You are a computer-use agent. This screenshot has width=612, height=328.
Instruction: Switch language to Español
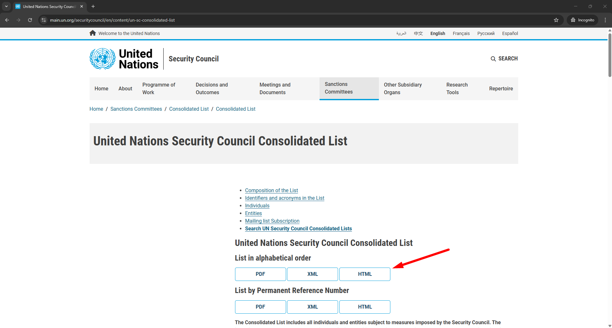510,33
